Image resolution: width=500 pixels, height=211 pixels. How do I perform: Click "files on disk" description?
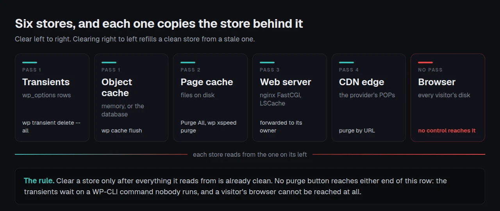point(198,95)
